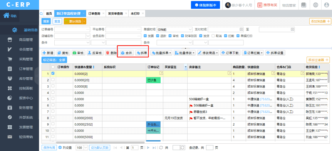Viewport: 332px width, 151px height.
Task: Open the user account avatar icon
Action: coord(327,5)
